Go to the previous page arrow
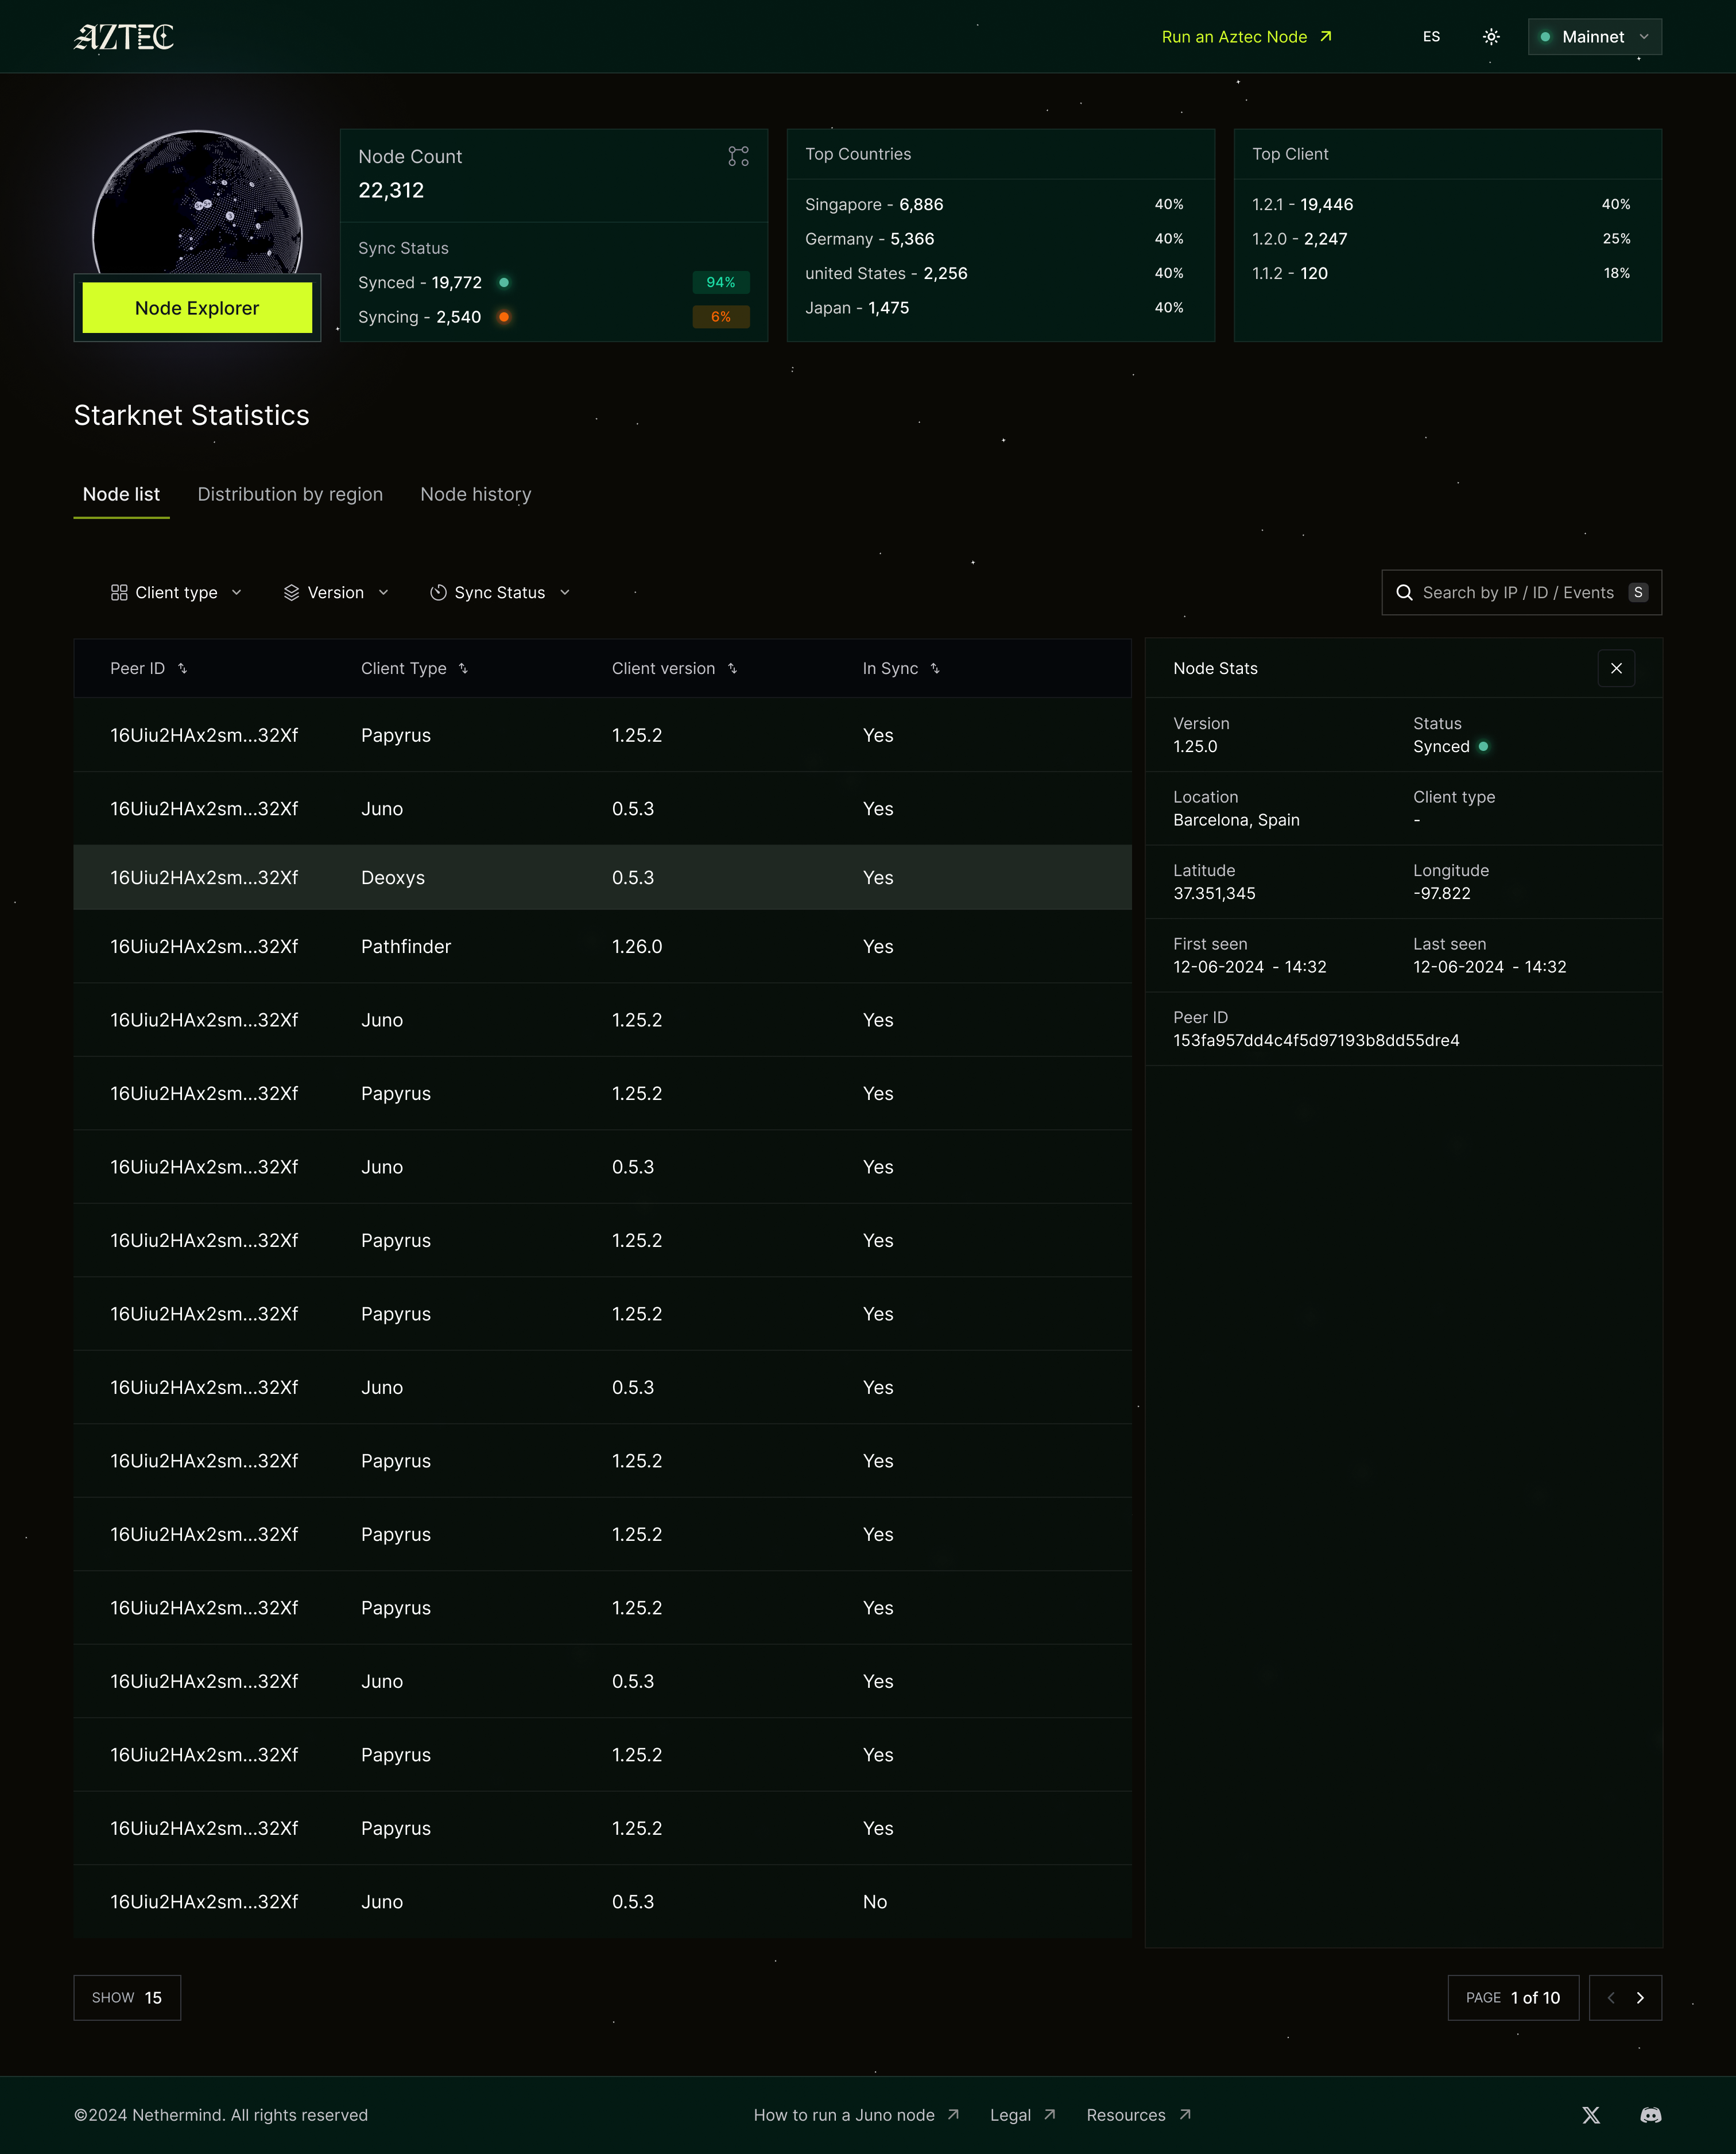This screenshot has width=1736, height=2154. pyautogui.click(x=1610, y=1998)
